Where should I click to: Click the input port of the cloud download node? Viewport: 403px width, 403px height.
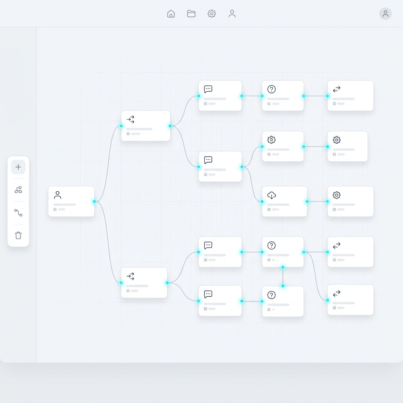click(x=262, y=201)
